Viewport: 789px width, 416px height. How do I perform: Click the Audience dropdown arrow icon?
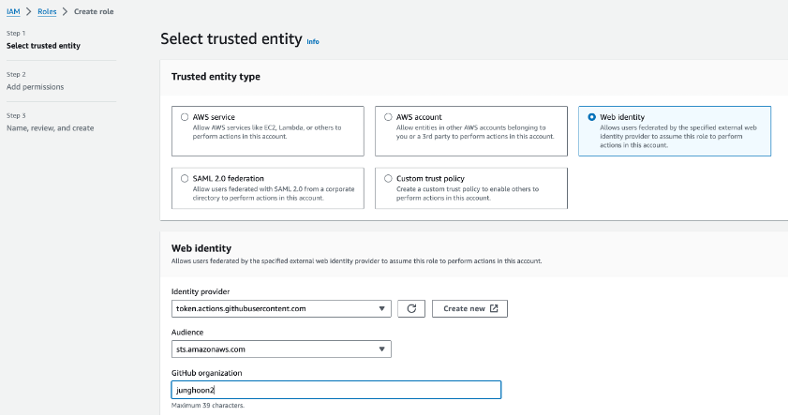tap(382, 349)
